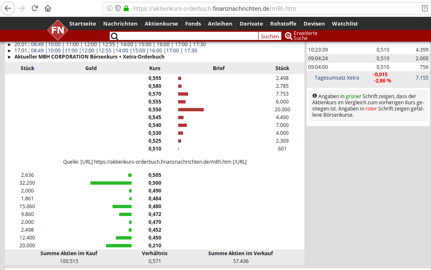Click bid price 0,484
This screenshot has width=431, height=270.
coord(155,199)
